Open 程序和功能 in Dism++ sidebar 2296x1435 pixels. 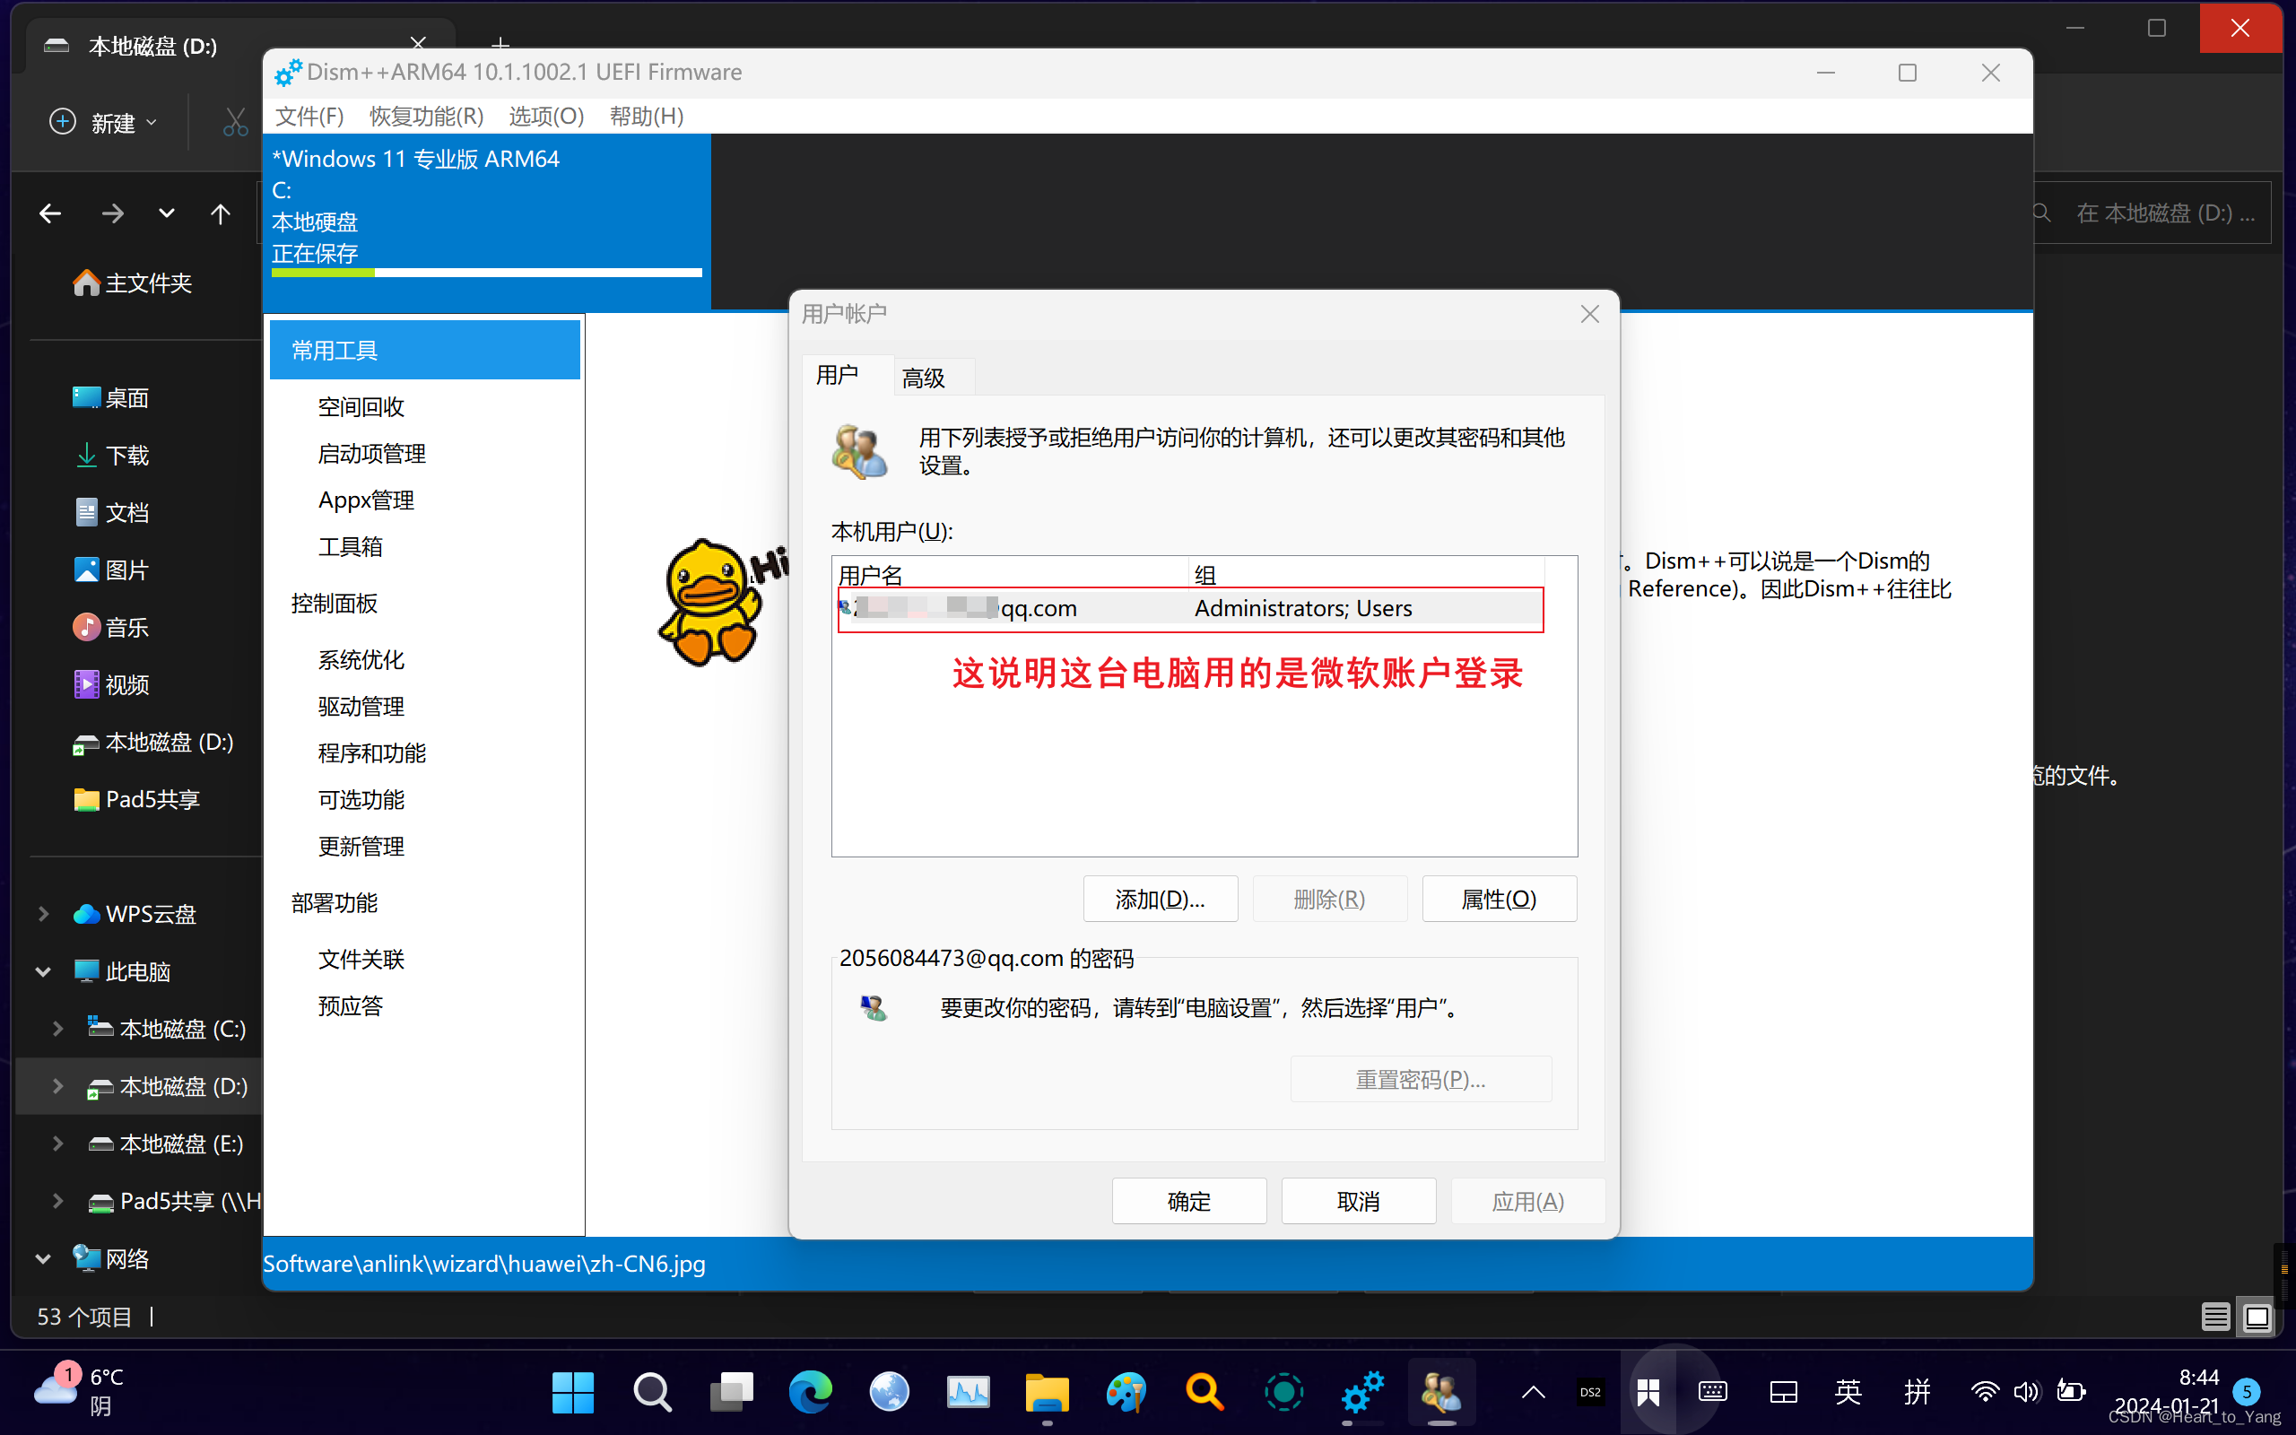[372, 752]
